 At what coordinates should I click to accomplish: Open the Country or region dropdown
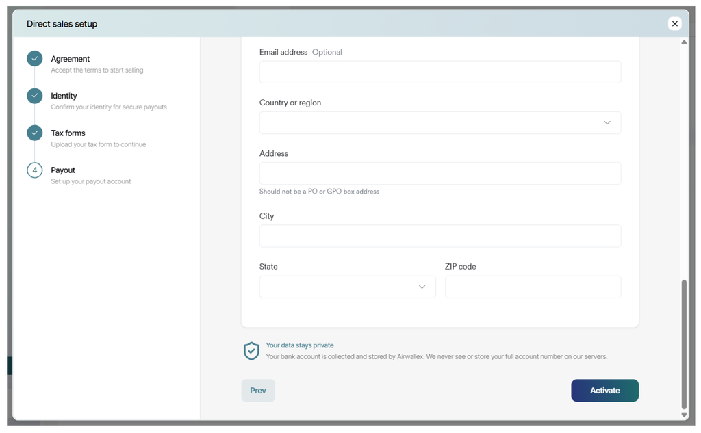coord(440,123)
